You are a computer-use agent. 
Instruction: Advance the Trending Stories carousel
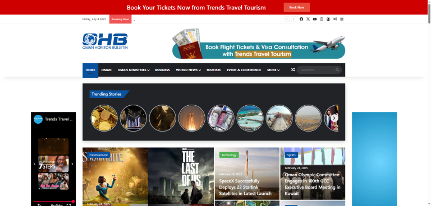[x=334, y=118]
